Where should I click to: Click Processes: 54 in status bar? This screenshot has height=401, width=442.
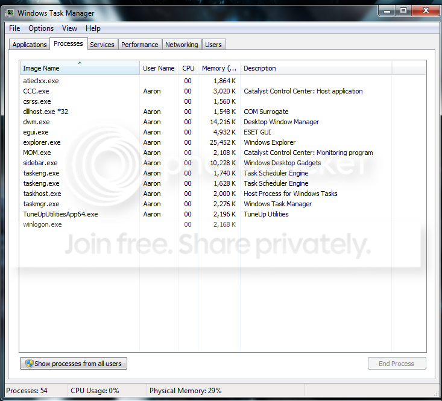click(x=27, y=391)
